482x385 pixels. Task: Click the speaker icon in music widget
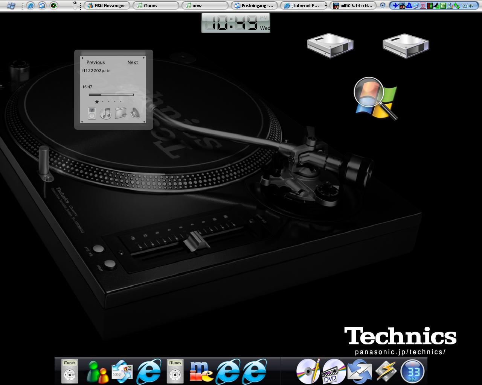click(x=135, y=113)
